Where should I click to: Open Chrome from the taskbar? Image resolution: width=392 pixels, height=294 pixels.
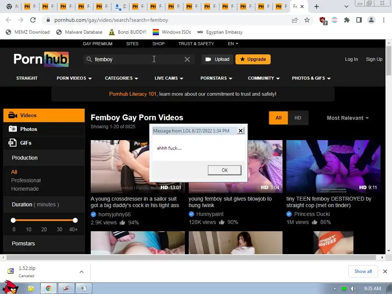click(x=49, y=288)
